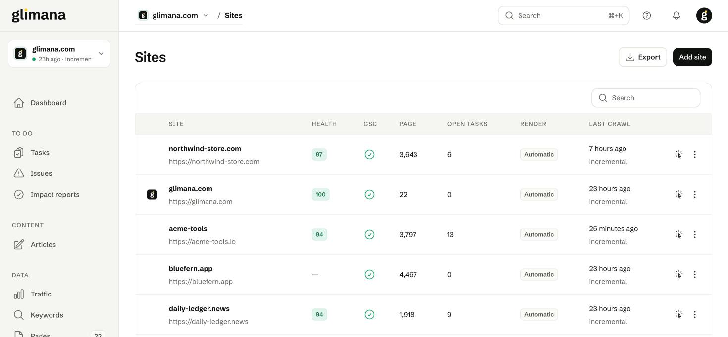This screenshot has height=337, width=728.
Task: Click the Issues warning triangle icon
Action: (x=19, y=173)
